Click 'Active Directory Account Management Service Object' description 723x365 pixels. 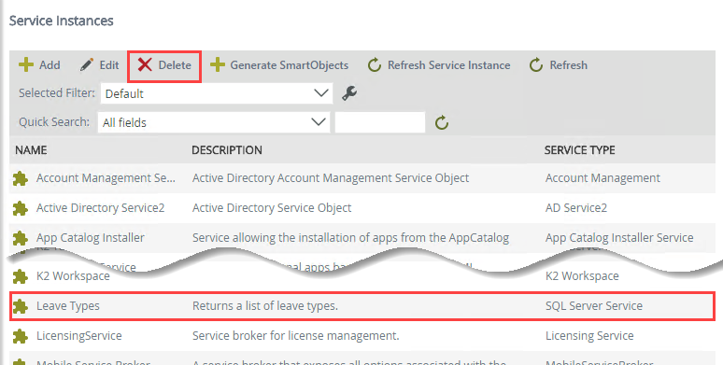coord(331,178)
